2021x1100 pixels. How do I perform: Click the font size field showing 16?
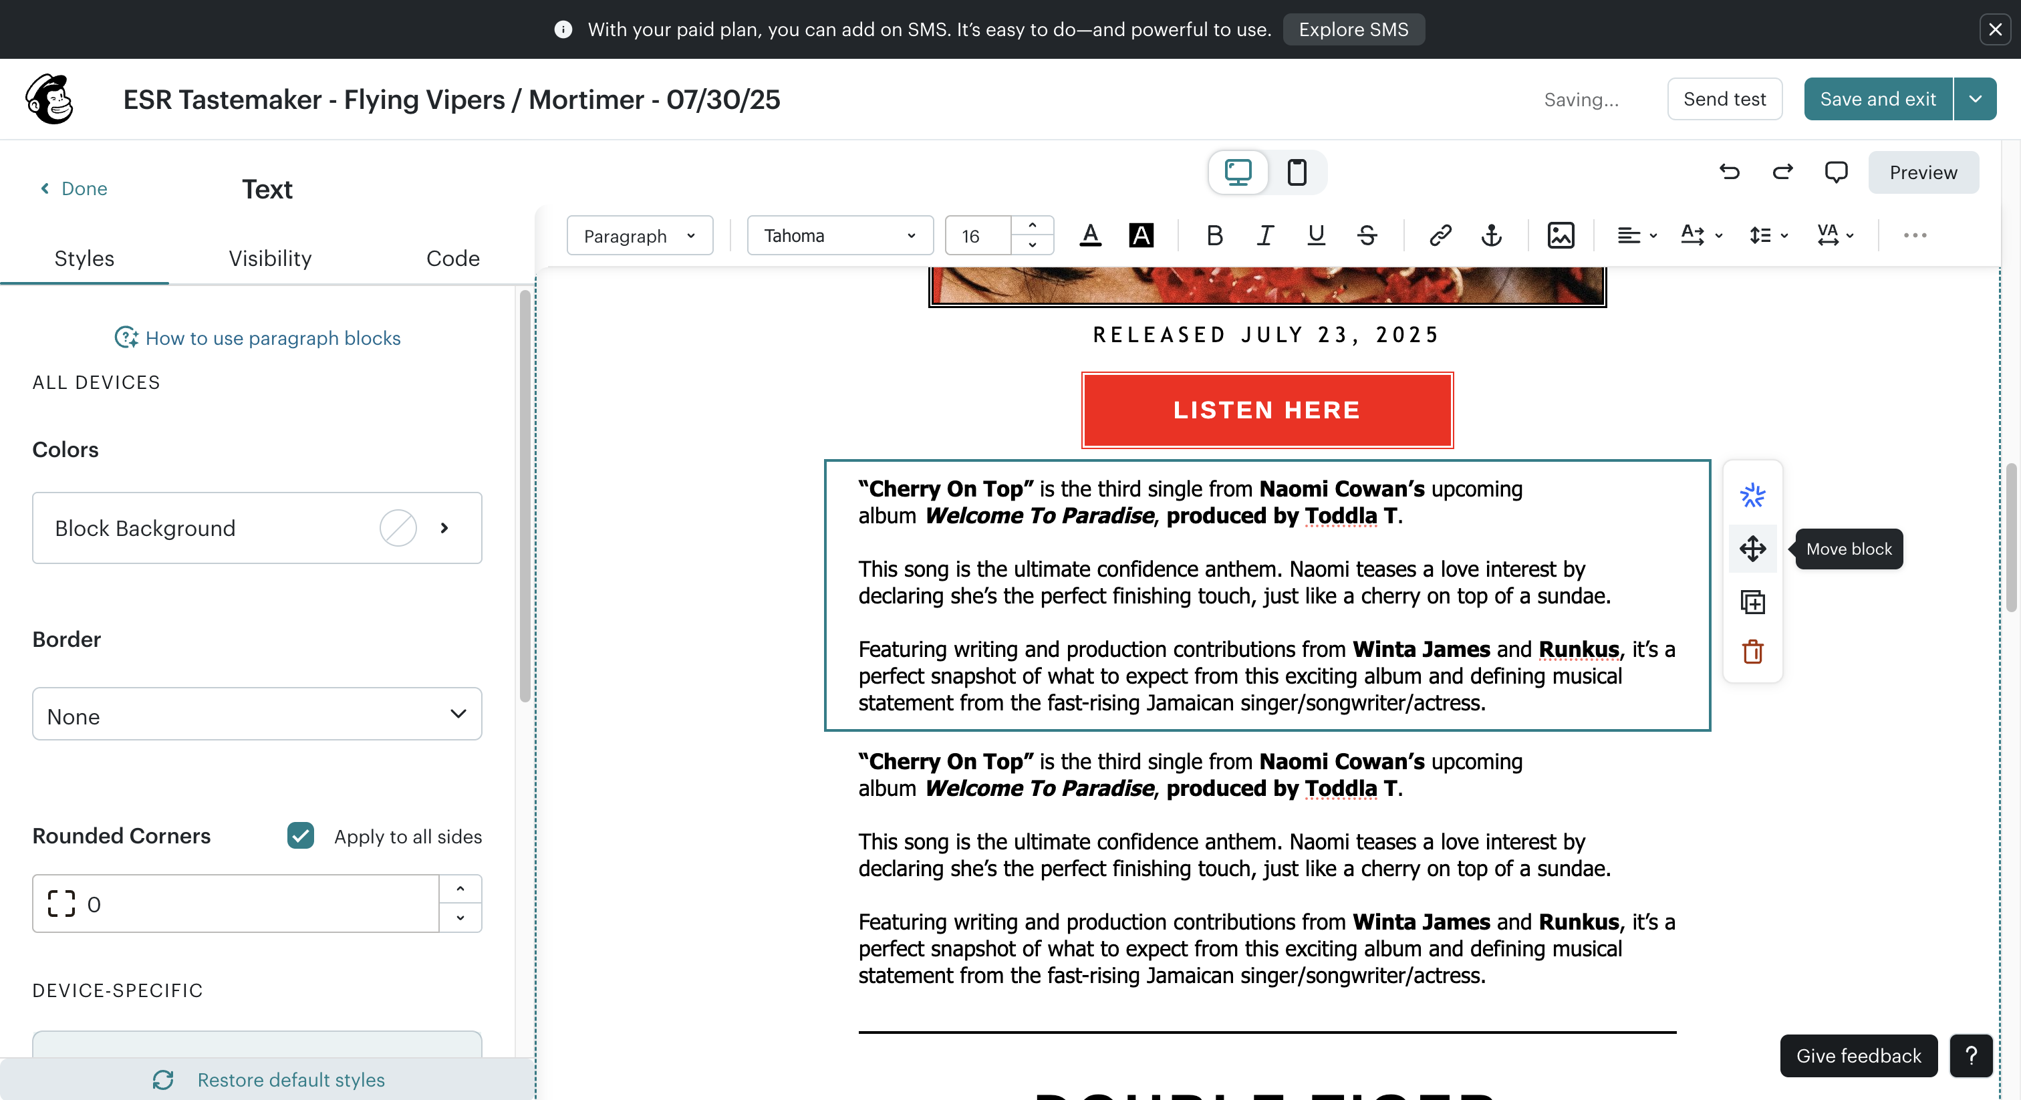pyautogui.click(x=978, y=235)
